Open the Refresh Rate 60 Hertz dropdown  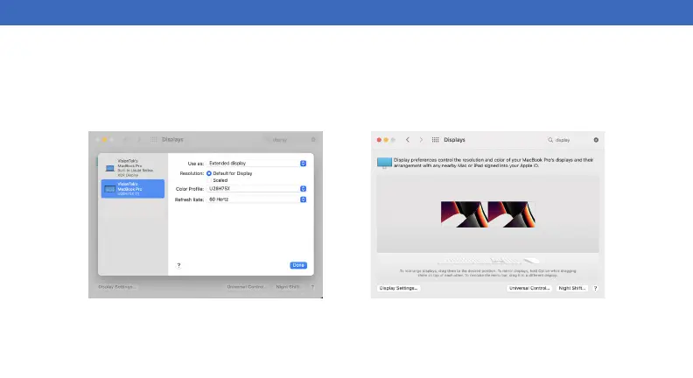pyautogui.click(x=256, y=199)
